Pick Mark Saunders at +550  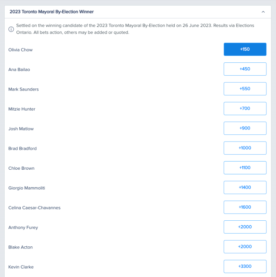point(245,89)
